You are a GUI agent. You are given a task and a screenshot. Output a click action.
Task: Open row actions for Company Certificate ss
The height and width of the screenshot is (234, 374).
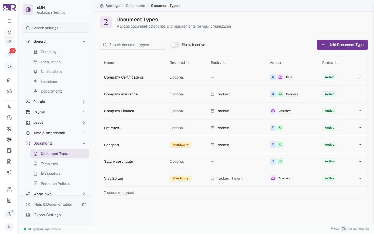[359, 77]
